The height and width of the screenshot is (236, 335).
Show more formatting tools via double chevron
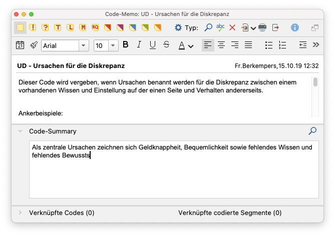316,45
